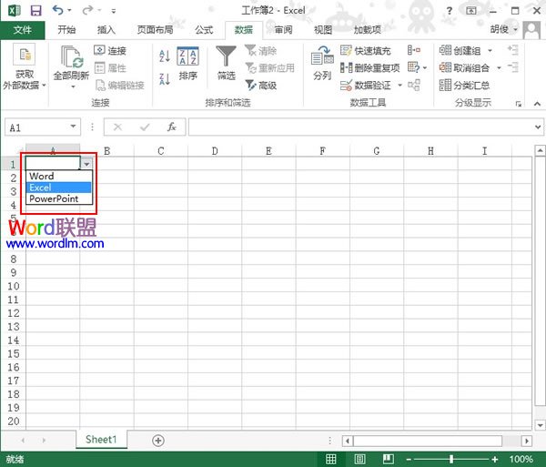546x467 pixels.
Task: Click the vertical scrollbar down arrow
Action: (x=540, y=425)
